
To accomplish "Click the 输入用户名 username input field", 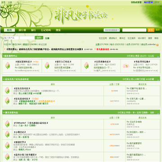I will [11, 38].
